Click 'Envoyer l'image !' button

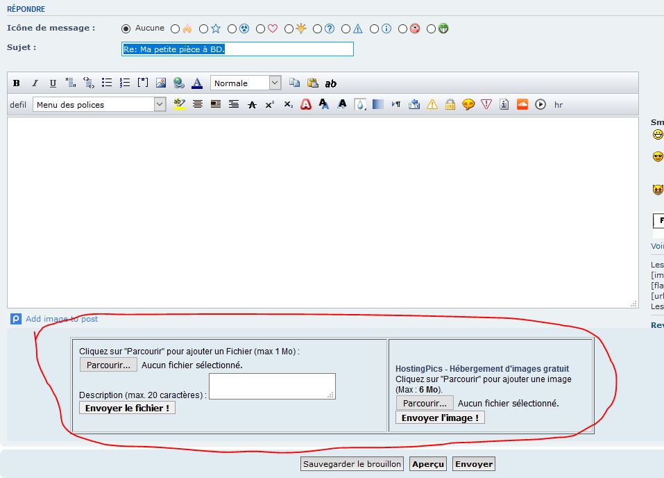pos(440,418)
